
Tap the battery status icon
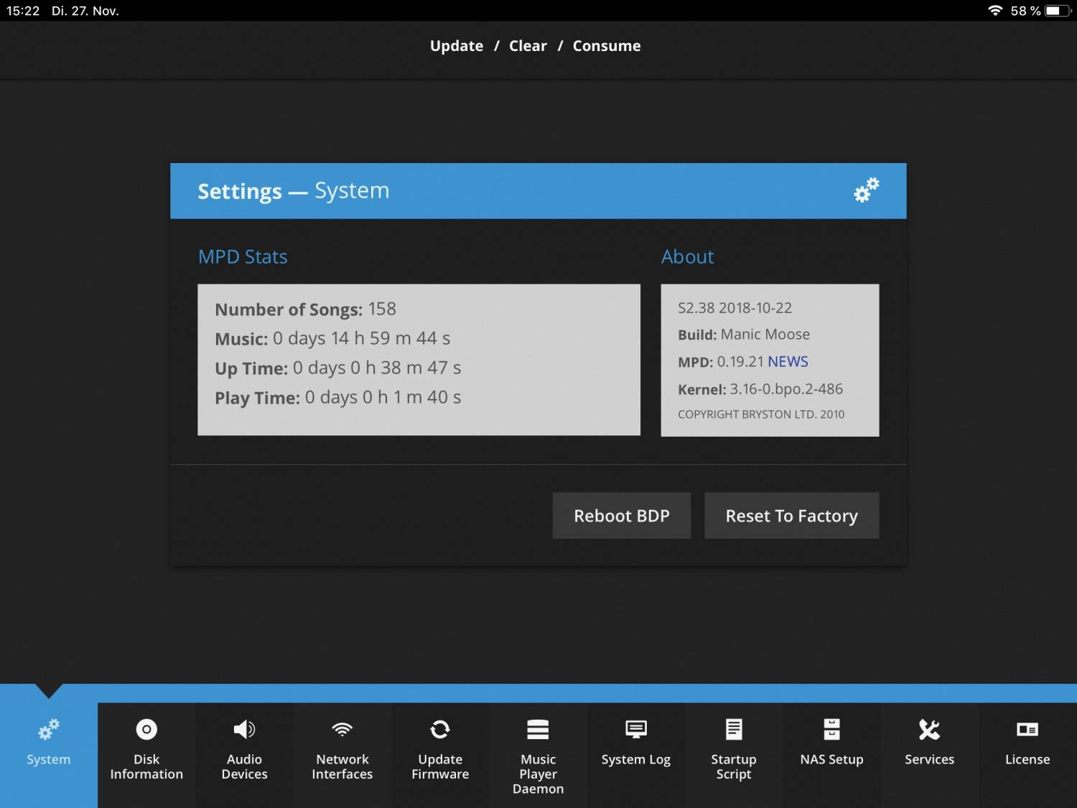coord(1058,11)
